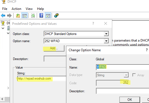Select the server icon in console tree

[8, 28]
